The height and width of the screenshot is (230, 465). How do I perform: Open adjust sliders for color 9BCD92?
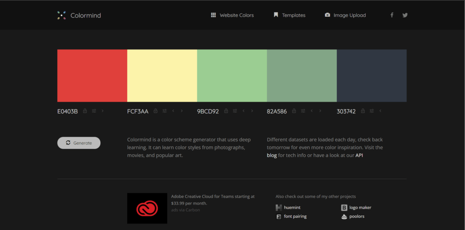click(235, 111)
